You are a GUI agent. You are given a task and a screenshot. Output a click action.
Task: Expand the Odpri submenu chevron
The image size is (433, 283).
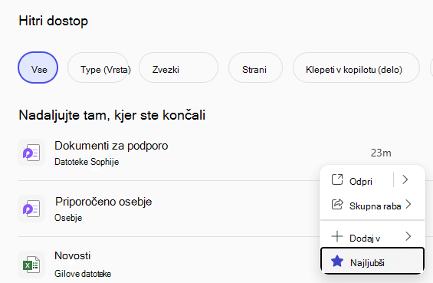tap(405, 179)
